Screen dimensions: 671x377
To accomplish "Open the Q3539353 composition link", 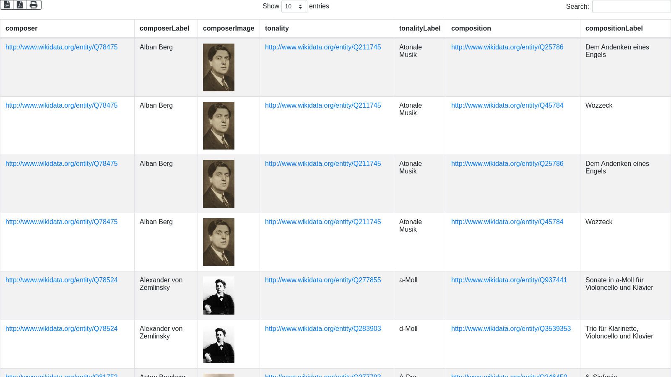I will coord(511,329).
